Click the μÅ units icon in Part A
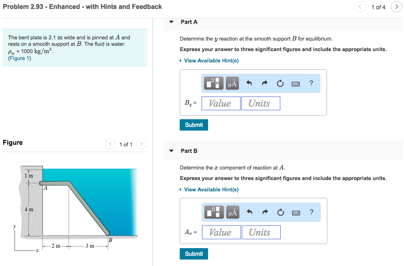The width and height of the screenshot is (404, 266). 232,83
